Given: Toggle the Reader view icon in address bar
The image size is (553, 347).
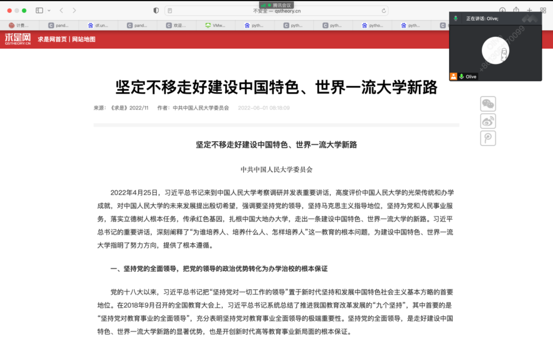Looking at the screenshot, I should tap(170, 11).
